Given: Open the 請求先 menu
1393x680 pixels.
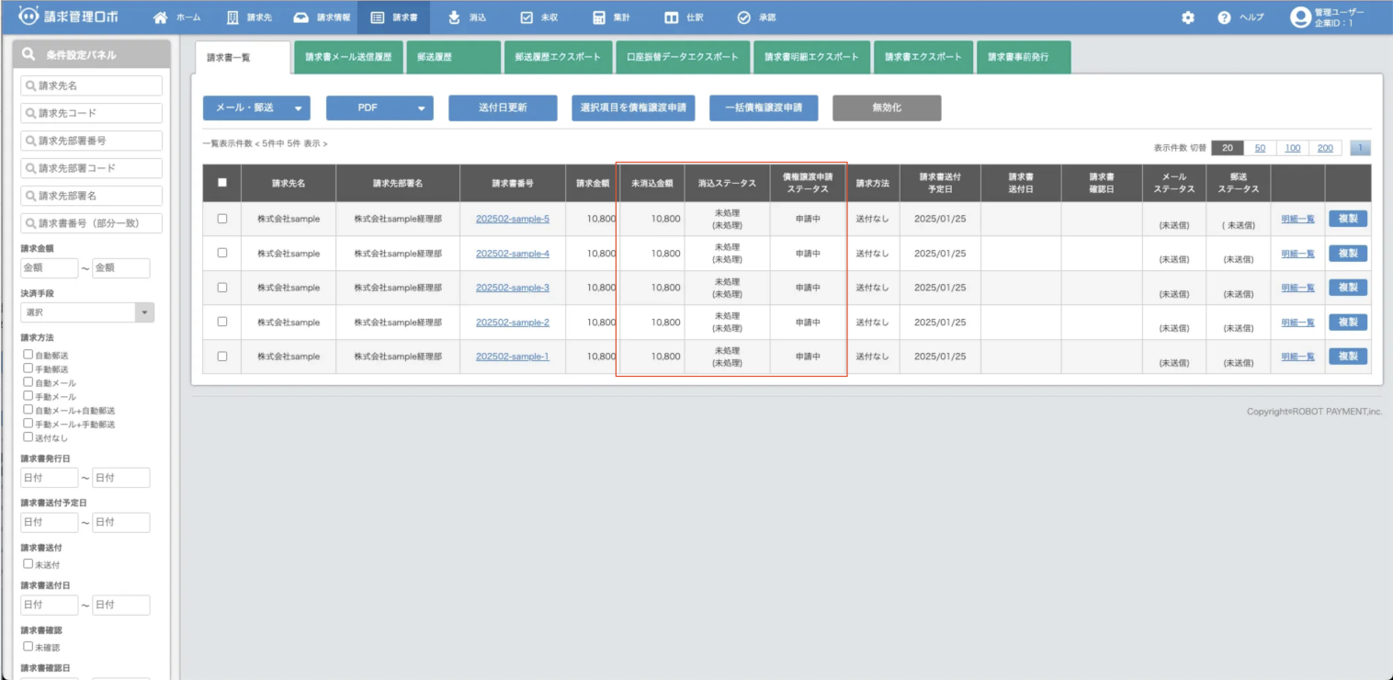Looking at the screenshot, I should tap(249, 17).
